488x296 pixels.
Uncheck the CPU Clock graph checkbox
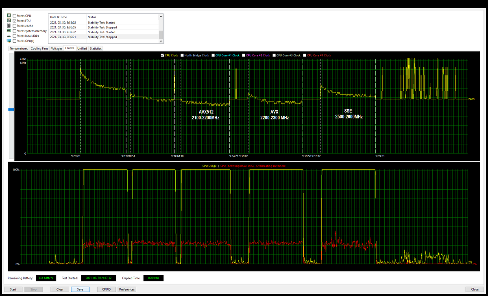pos(163,55)
